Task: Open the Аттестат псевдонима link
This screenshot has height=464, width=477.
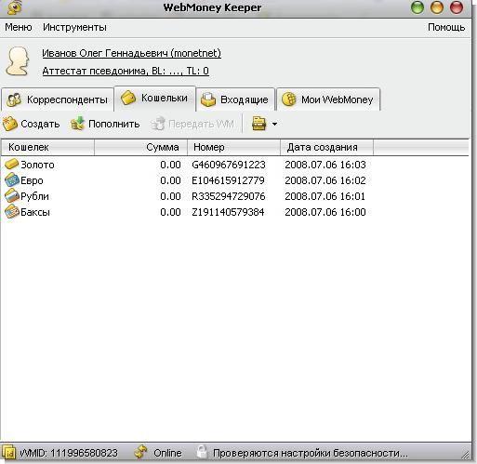Action: point(126,71)
